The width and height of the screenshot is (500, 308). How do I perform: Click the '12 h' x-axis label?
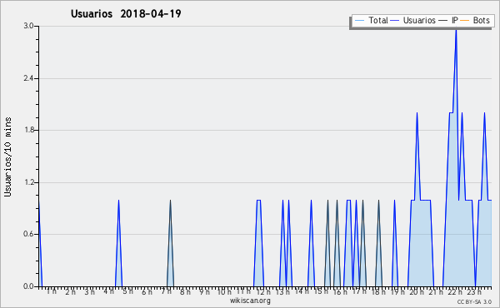[x=263, y=291]
